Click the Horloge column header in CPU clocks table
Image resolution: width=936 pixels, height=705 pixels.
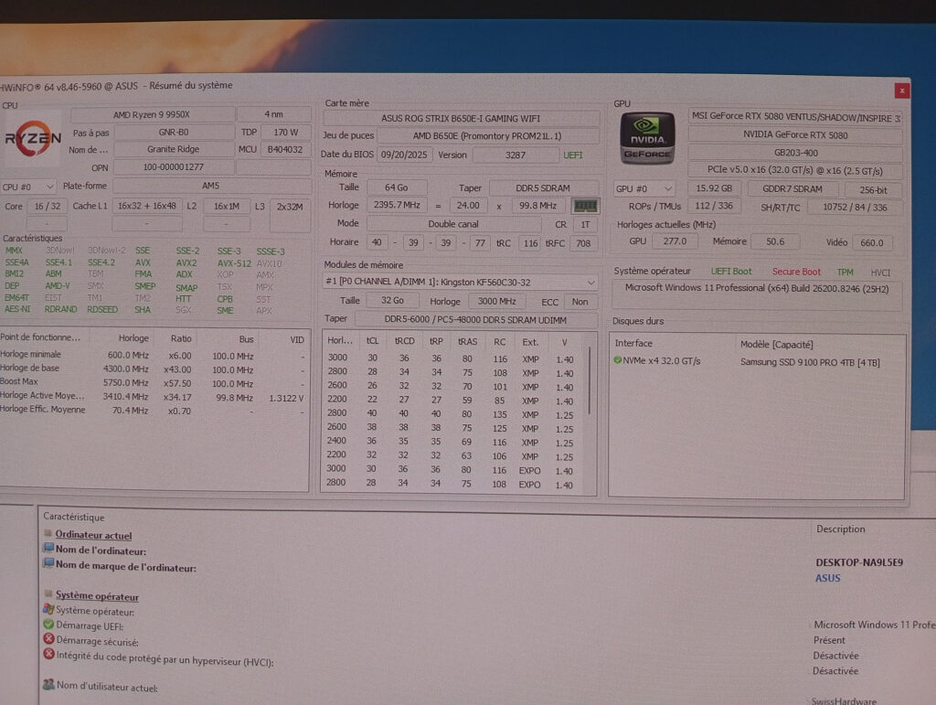[133, 338]
